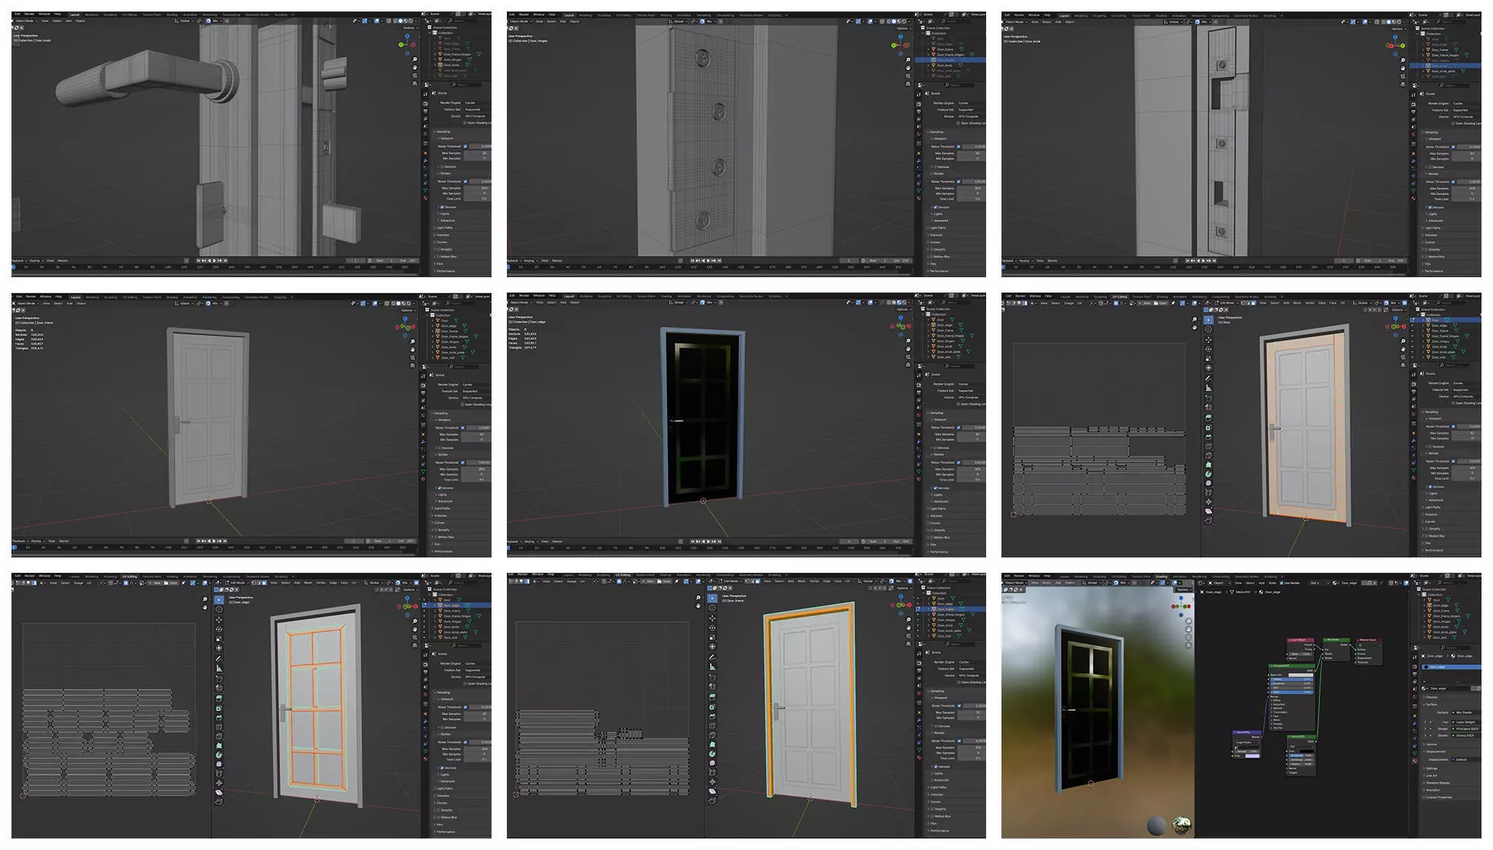Screen dimensions: 1493x850
Task: Toggle Render Denoise checkbox in orange panel-grid screenshot
Action: [x=442, y=767]
